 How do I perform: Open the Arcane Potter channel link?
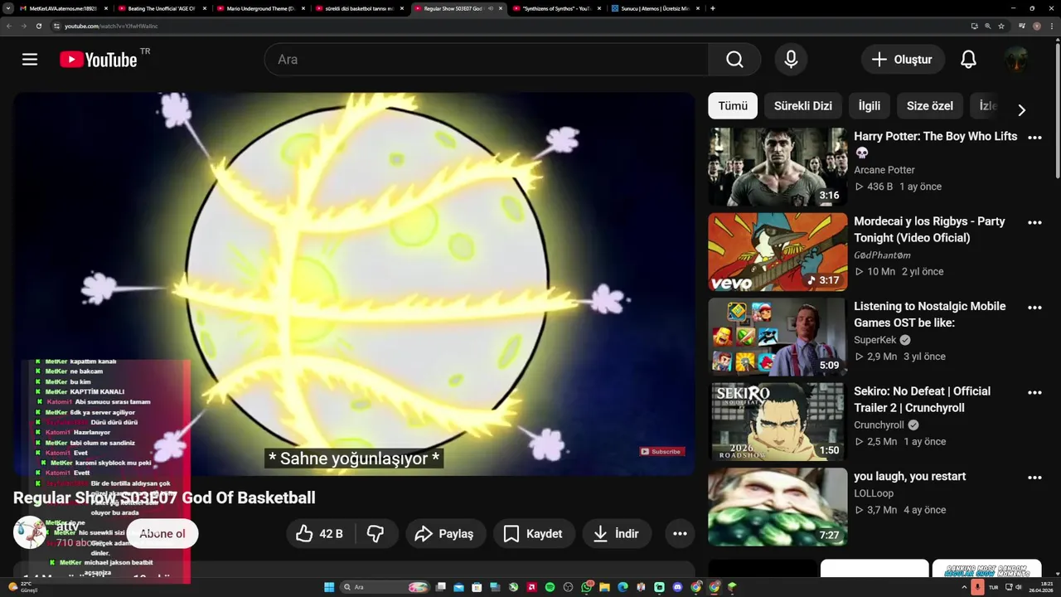(884, 170)
